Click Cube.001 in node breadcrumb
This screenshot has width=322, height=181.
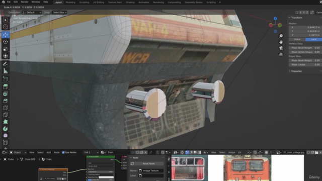[30, 159]
